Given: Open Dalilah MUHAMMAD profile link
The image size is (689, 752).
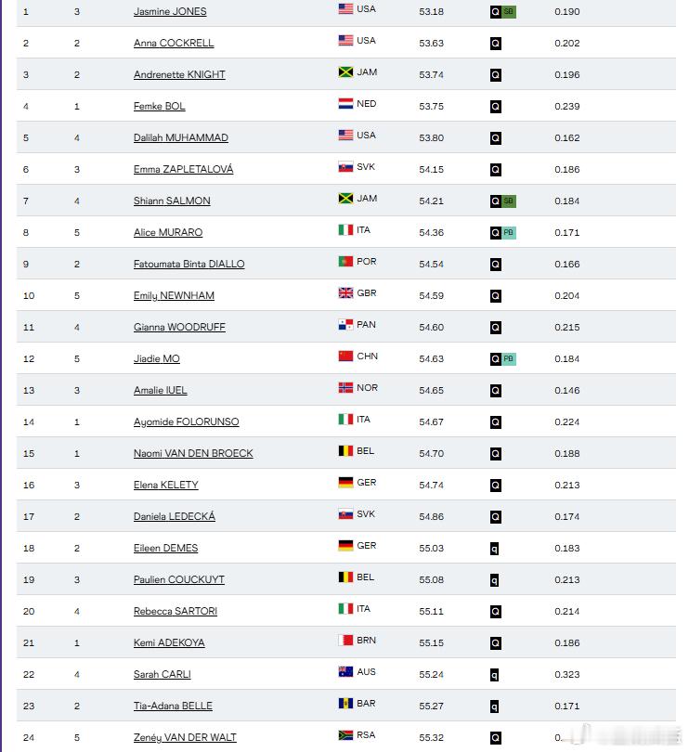Looking at the screenshot, I should click(181, 137).
